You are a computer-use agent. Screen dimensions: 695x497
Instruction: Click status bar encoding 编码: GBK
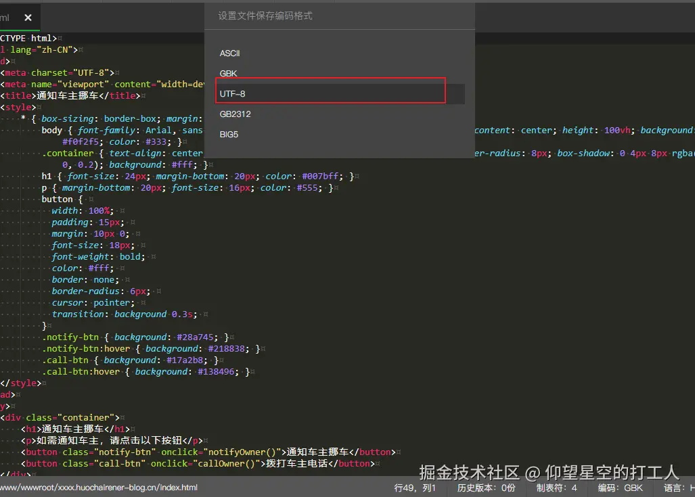tap(620, 488)
